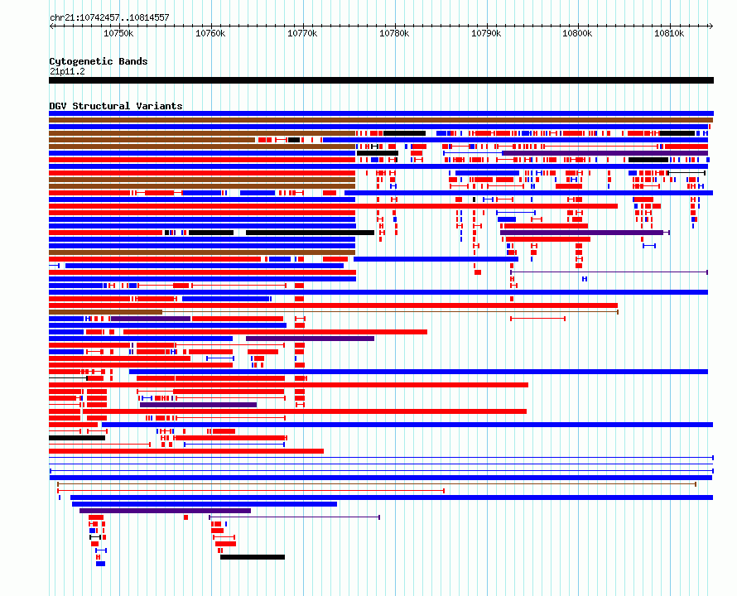Click the right arrowhead of the ruler
The height and width of the screenshot is (596, 737).
point(711,26)
